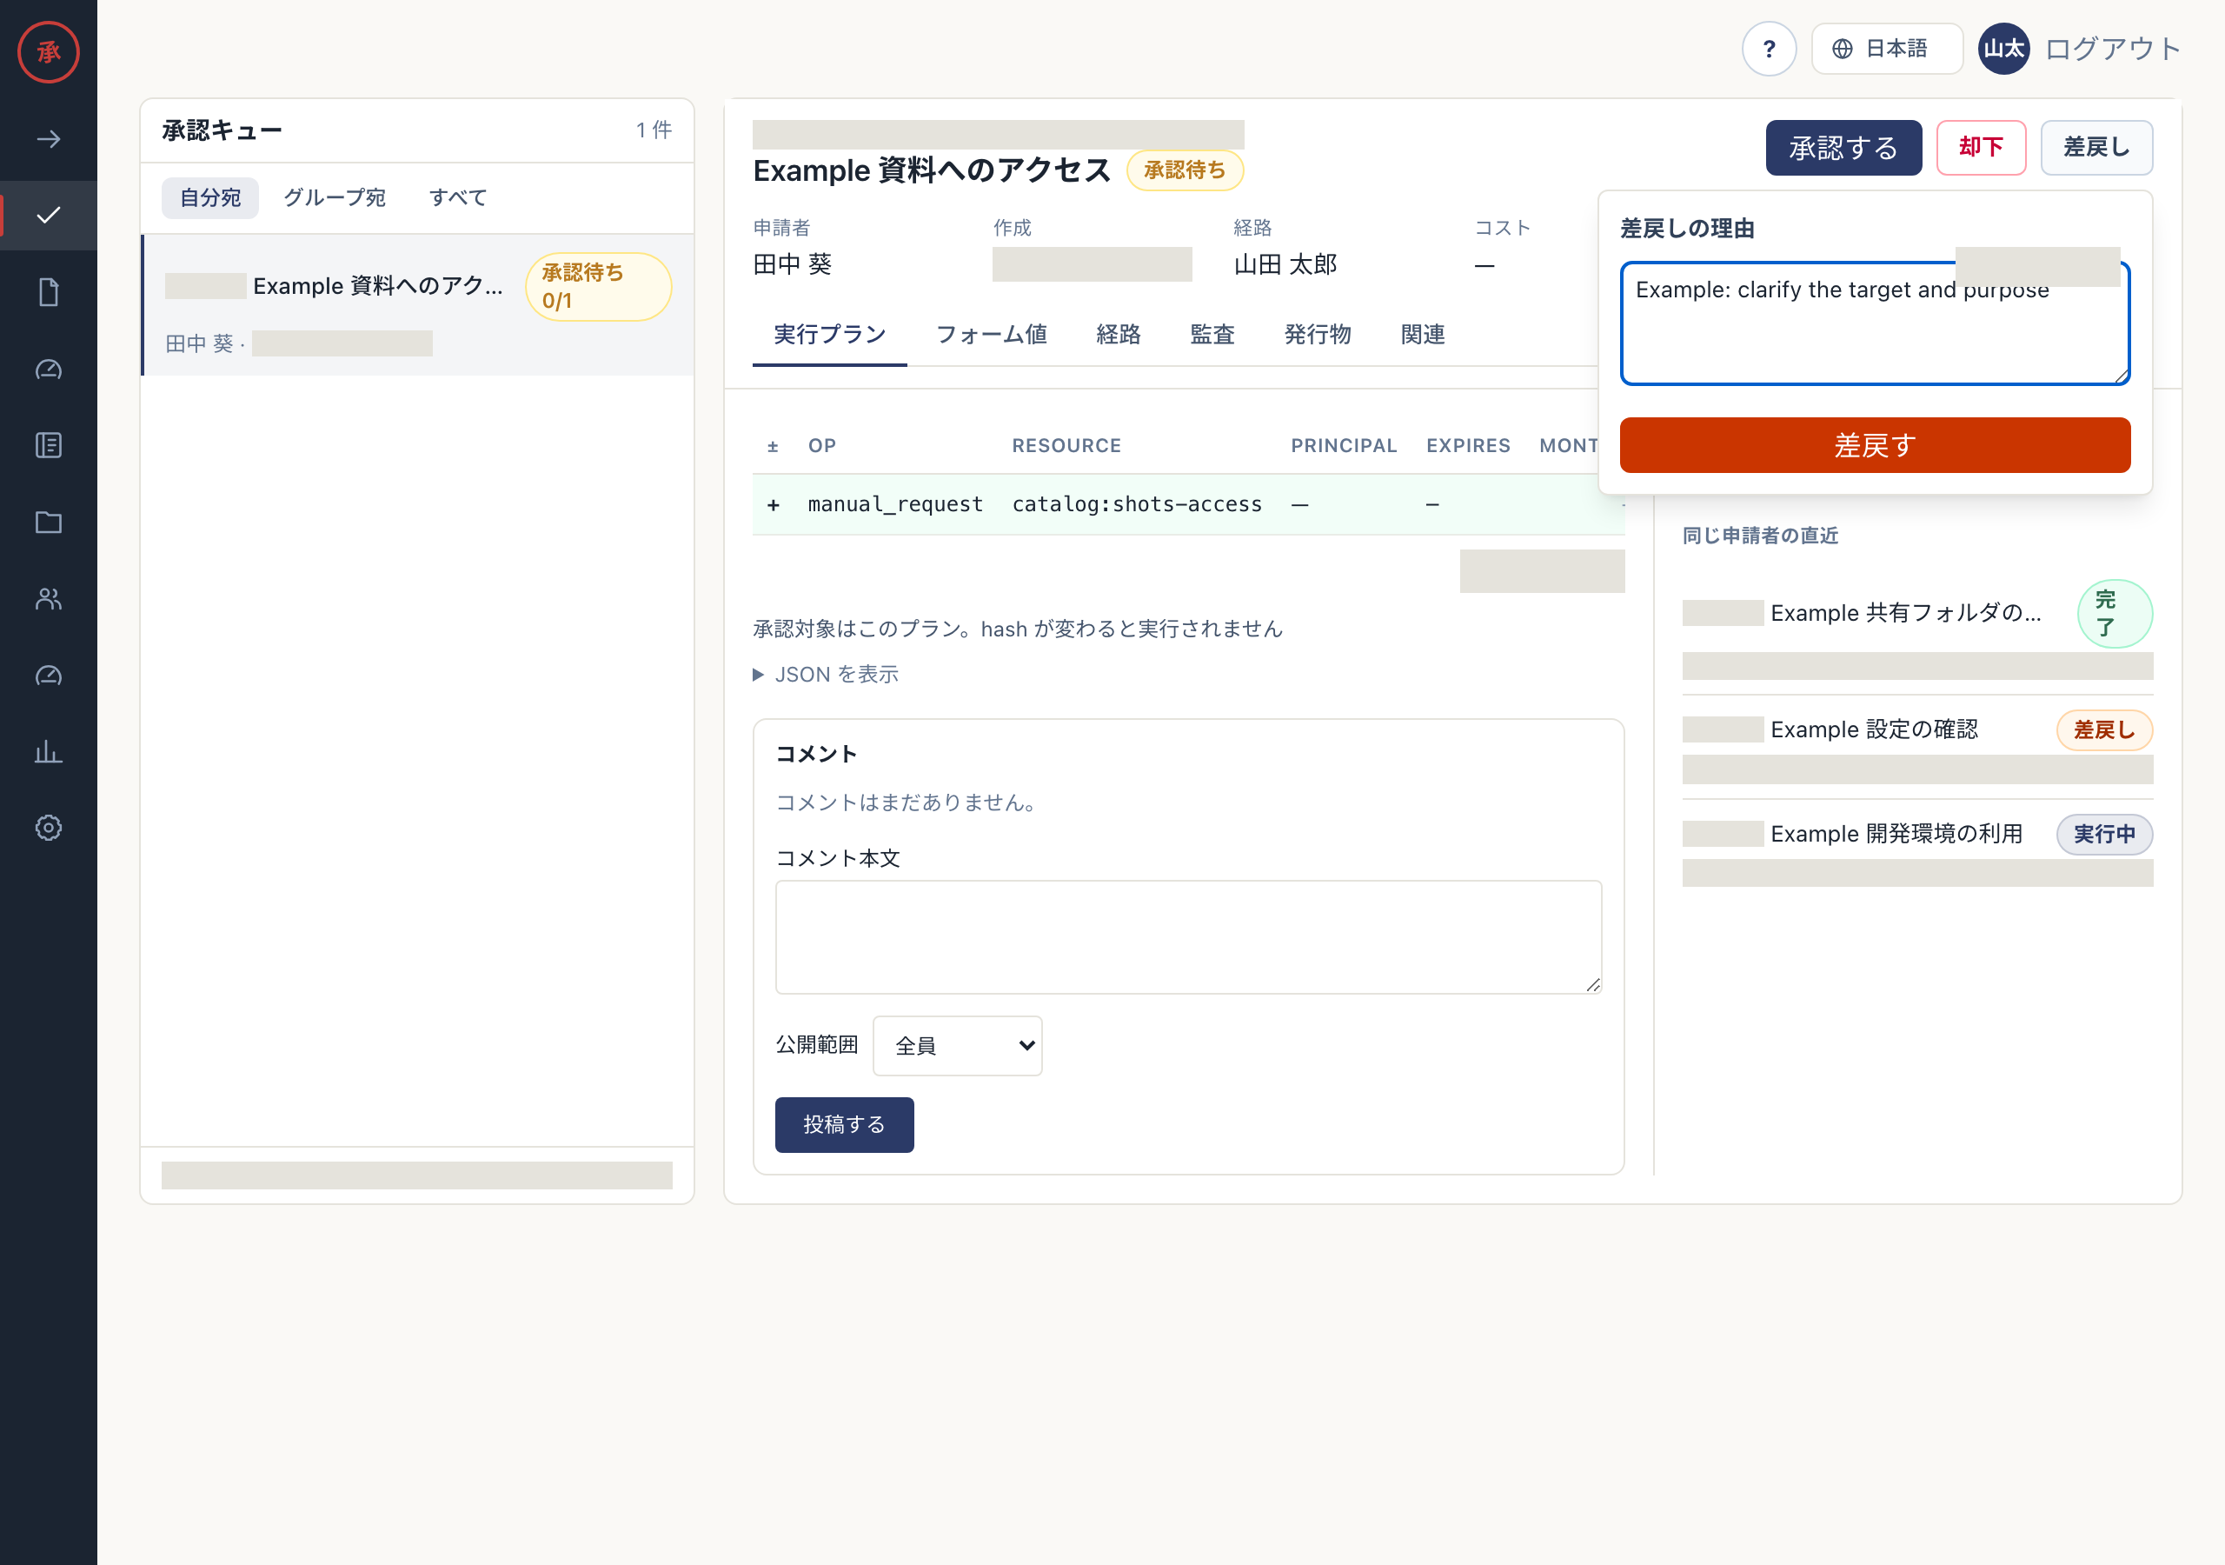
Task: Click the 山太 user avatar
Action: (2003, 49)
